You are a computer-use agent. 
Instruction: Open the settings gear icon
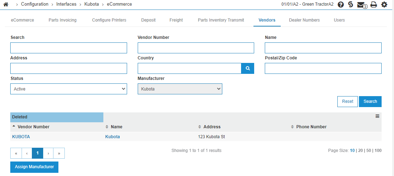click(384, 5)
